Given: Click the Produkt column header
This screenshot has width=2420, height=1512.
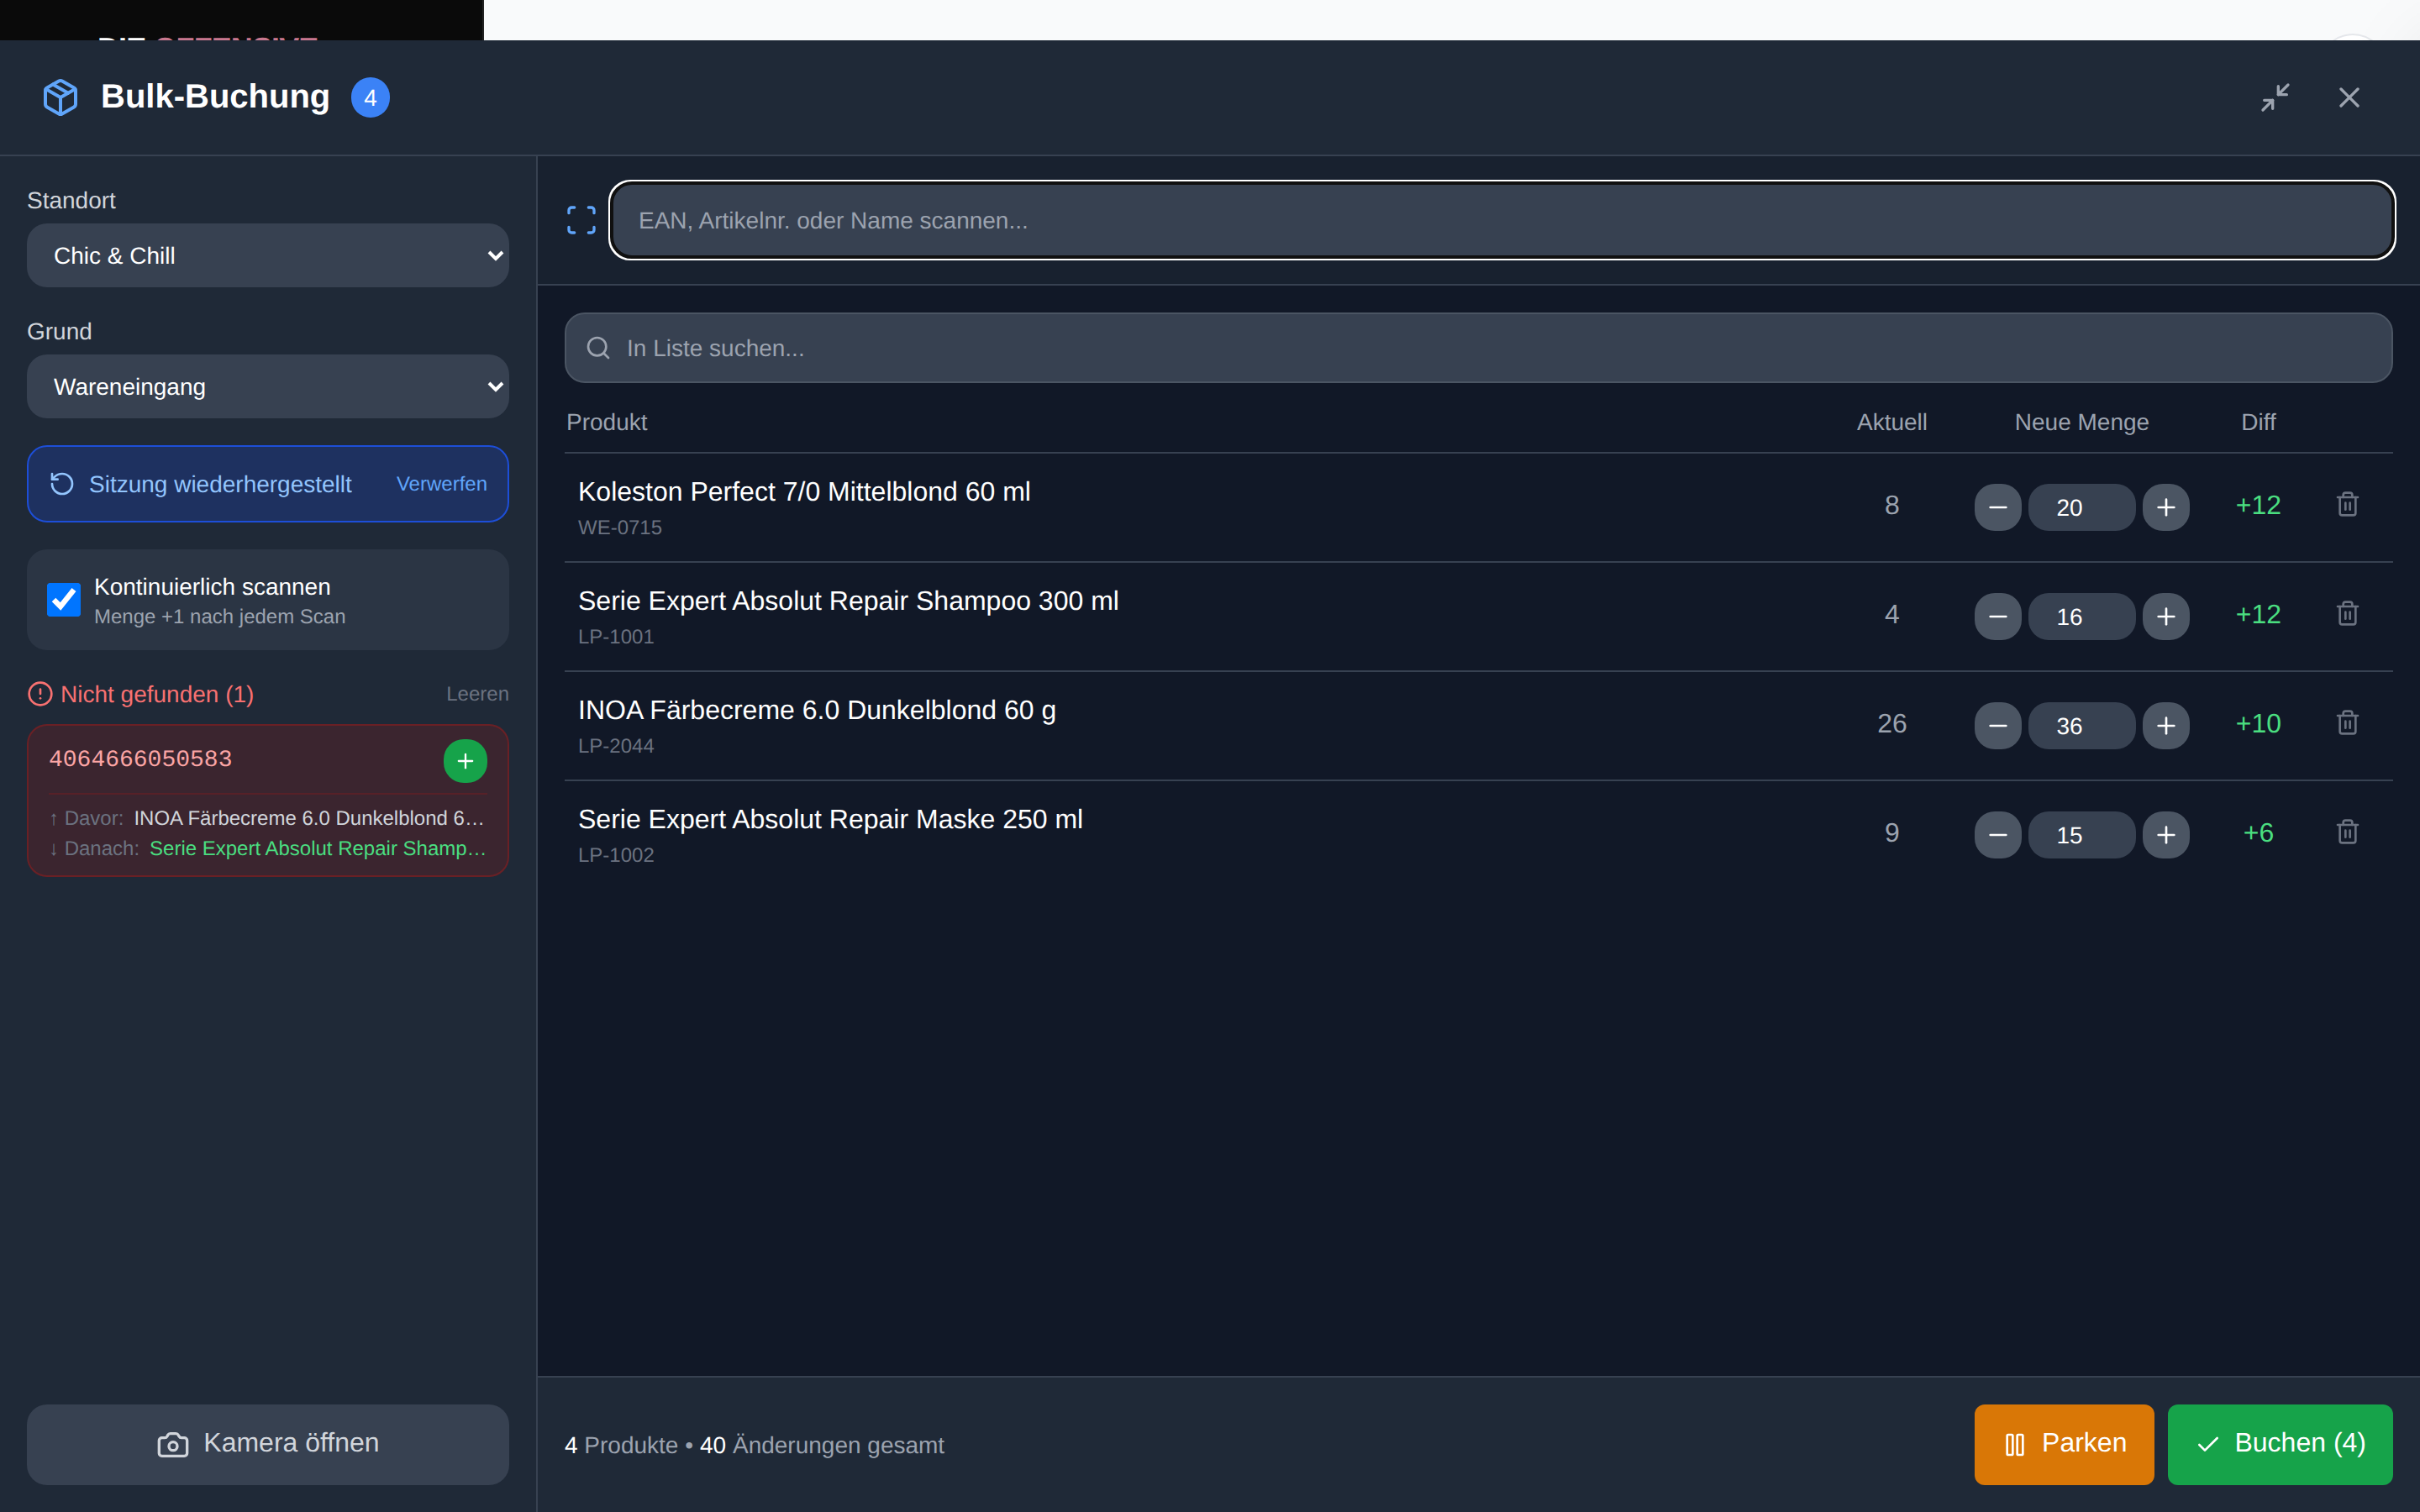Looking at the screenshot, I should click(x=606, y=422).
